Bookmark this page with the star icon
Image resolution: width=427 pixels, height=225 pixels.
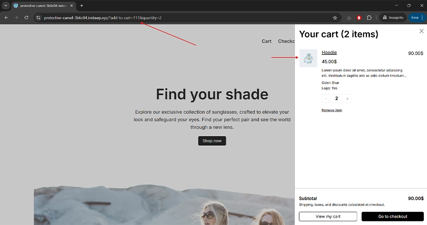335,18
